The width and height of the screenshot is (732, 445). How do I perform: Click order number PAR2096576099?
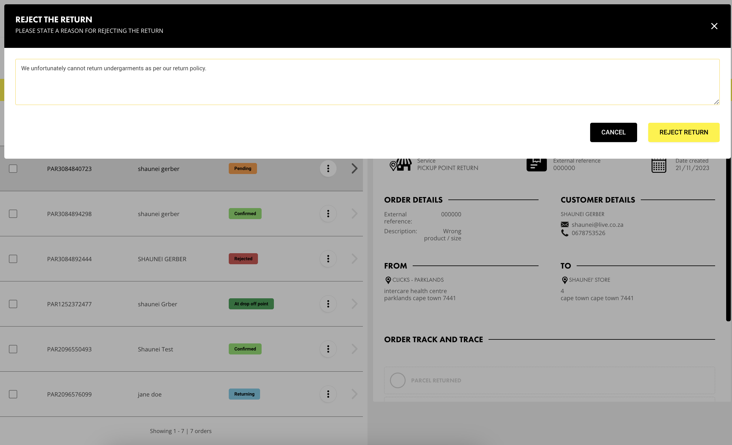coord(69,394)
